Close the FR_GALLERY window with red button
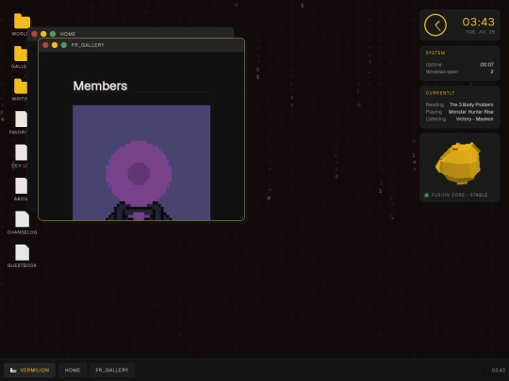This screenshot has width=509, height=381. [45, 45]
